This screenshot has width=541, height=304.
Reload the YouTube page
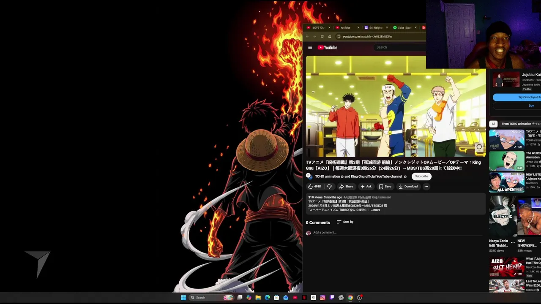click(322, 36)
